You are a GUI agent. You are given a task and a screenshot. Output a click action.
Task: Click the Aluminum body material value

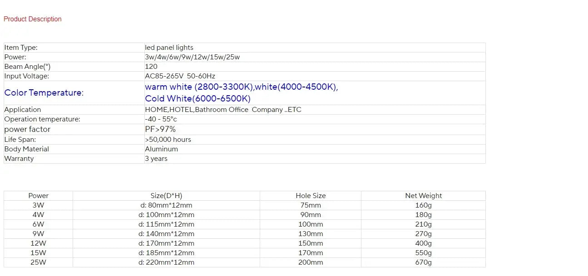(161, 149)
